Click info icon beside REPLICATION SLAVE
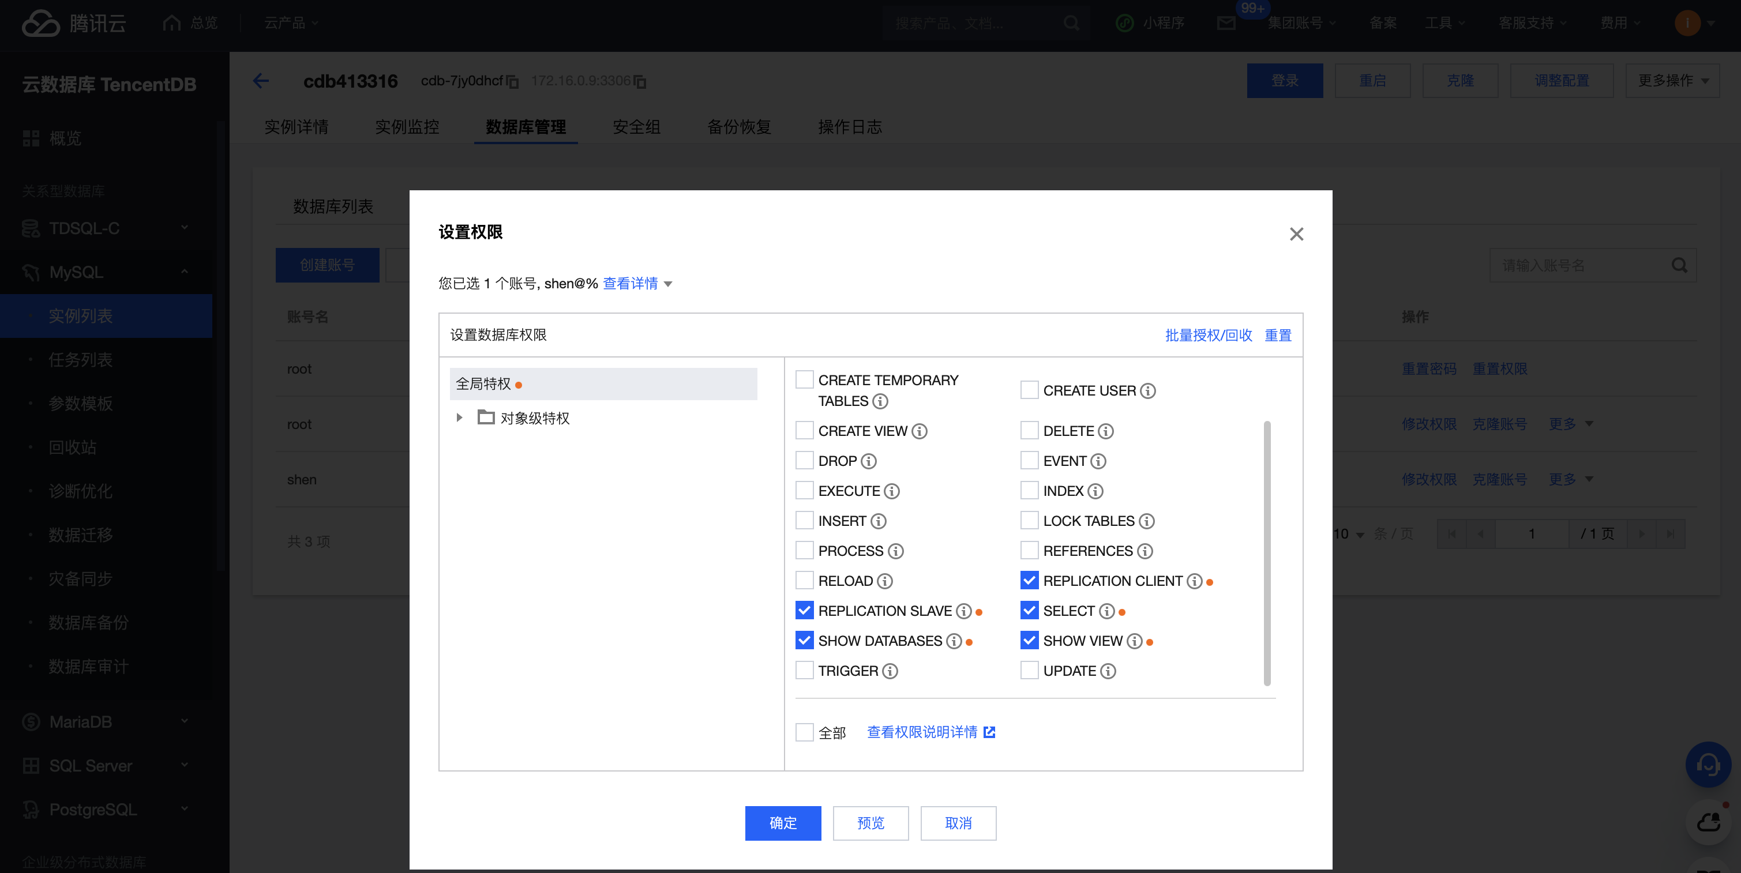Viewport: 1741px width, 873px height. tap(964, 611)
